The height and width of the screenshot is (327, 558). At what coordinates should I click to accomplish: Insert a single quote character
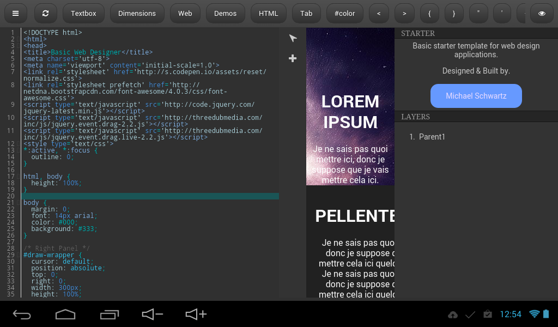pos(502,13)
